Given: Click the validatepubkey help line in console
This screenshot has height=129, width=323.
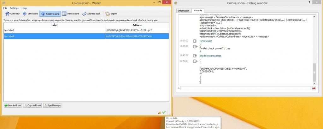Looking at the screenshot, I should pyautogui.click(x=220, y=34).
